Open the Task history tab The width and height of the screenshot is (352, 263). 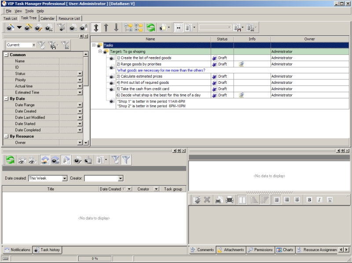(x=47, y=250)
